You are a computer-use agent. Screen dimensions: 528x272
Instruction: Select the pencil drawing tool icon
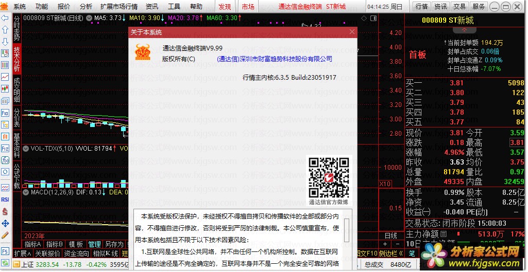(5, 235)
